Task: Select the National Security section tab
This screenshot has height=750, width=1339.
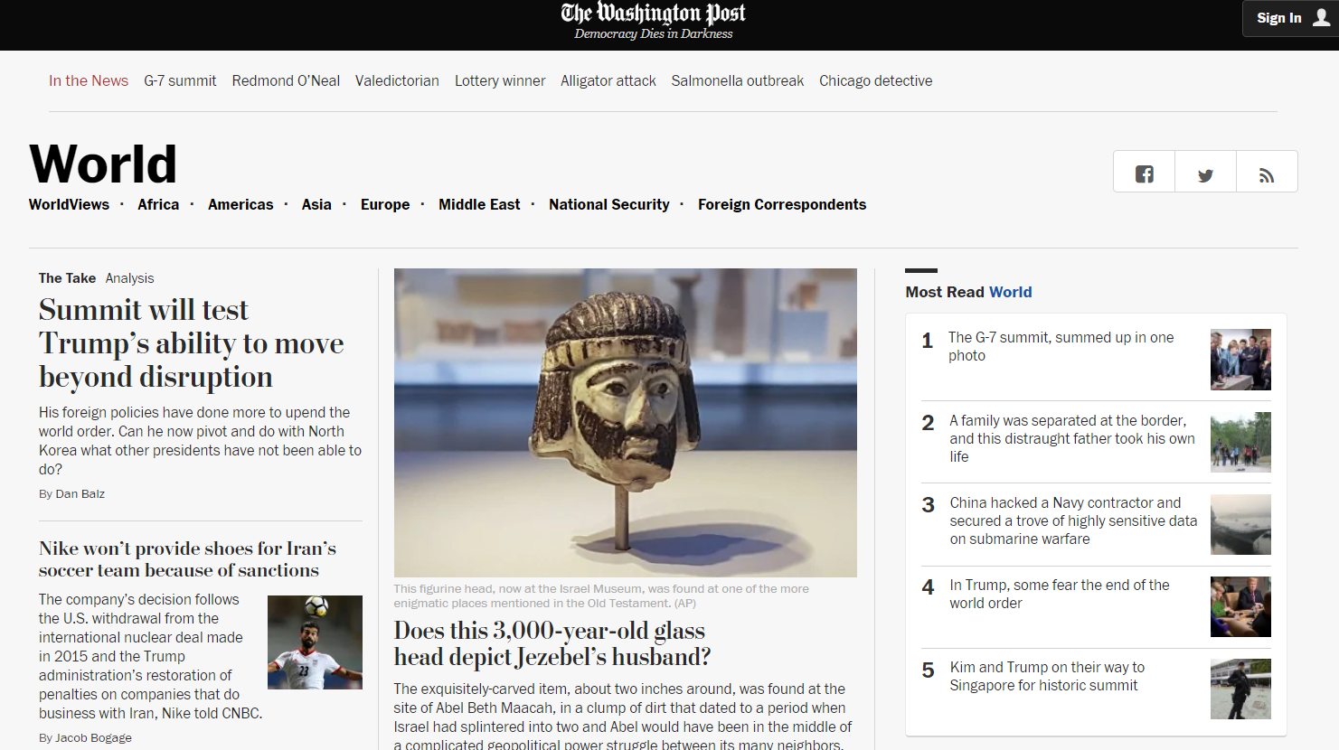Action: point(609,204)
